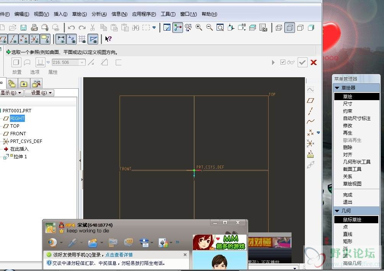Open 帮助(H) menu
Image resolution: width=384 pixels, height=271 pixels.
point(209,14)
